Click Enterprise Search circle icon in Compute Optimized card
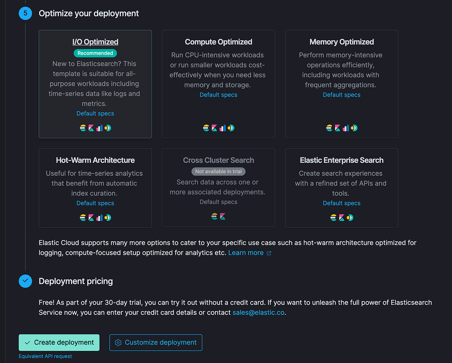Viewport: 452px width, 363px height. [x=231, y=128]
